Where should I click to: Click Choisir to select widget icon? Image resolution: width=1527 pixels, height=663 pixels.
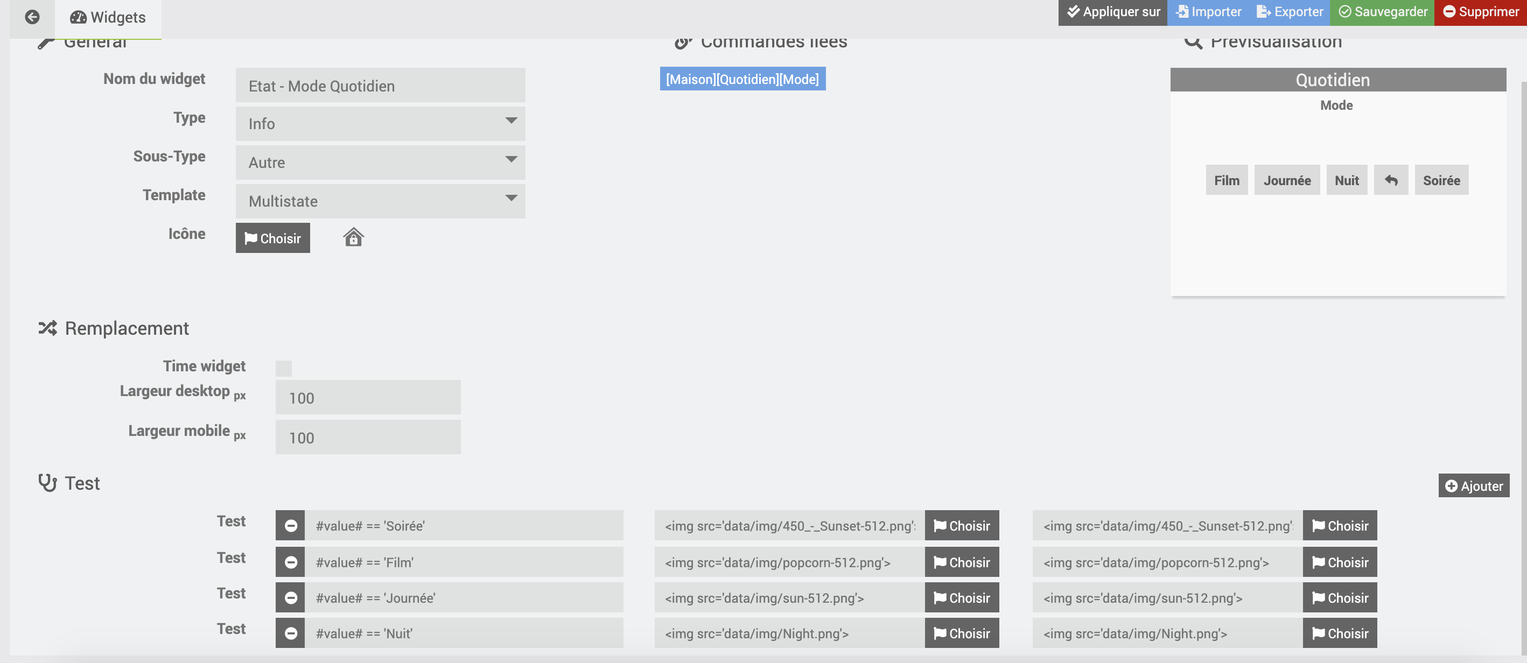(x=272, y=237)
